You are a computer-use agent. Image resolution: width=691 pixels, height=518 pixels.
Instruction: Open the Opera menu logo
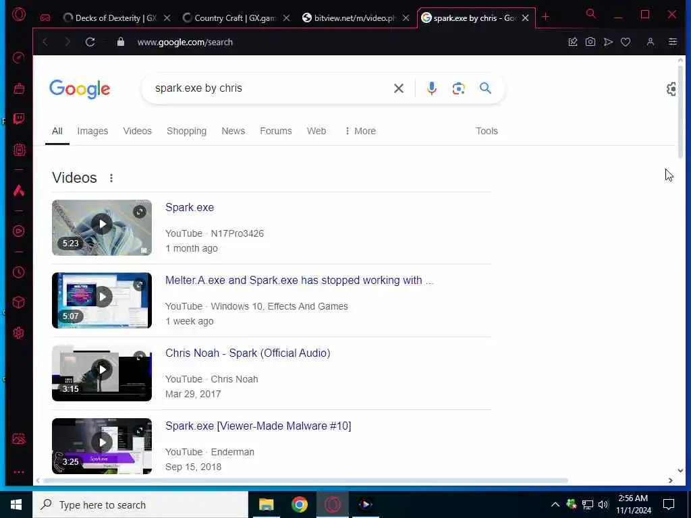point(19,15)
